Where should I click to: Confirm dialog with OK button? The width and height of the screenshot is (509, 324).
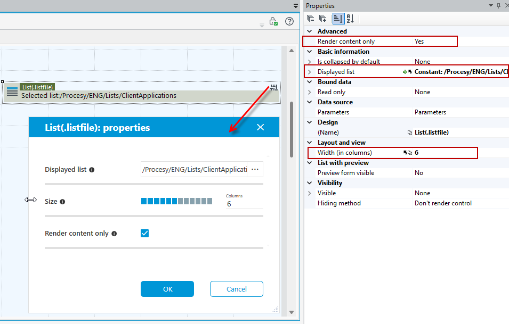(x=167, y=289)
